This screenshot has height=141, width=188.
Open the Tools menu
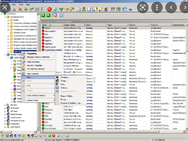[21, 4]
